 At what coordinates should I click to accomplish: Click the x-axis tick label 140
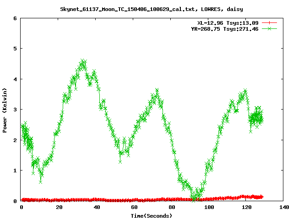point(284,208)
